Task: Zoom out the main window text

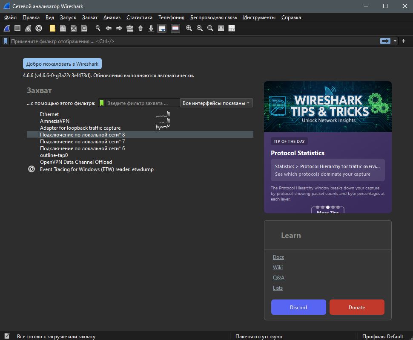Action: 200,28
